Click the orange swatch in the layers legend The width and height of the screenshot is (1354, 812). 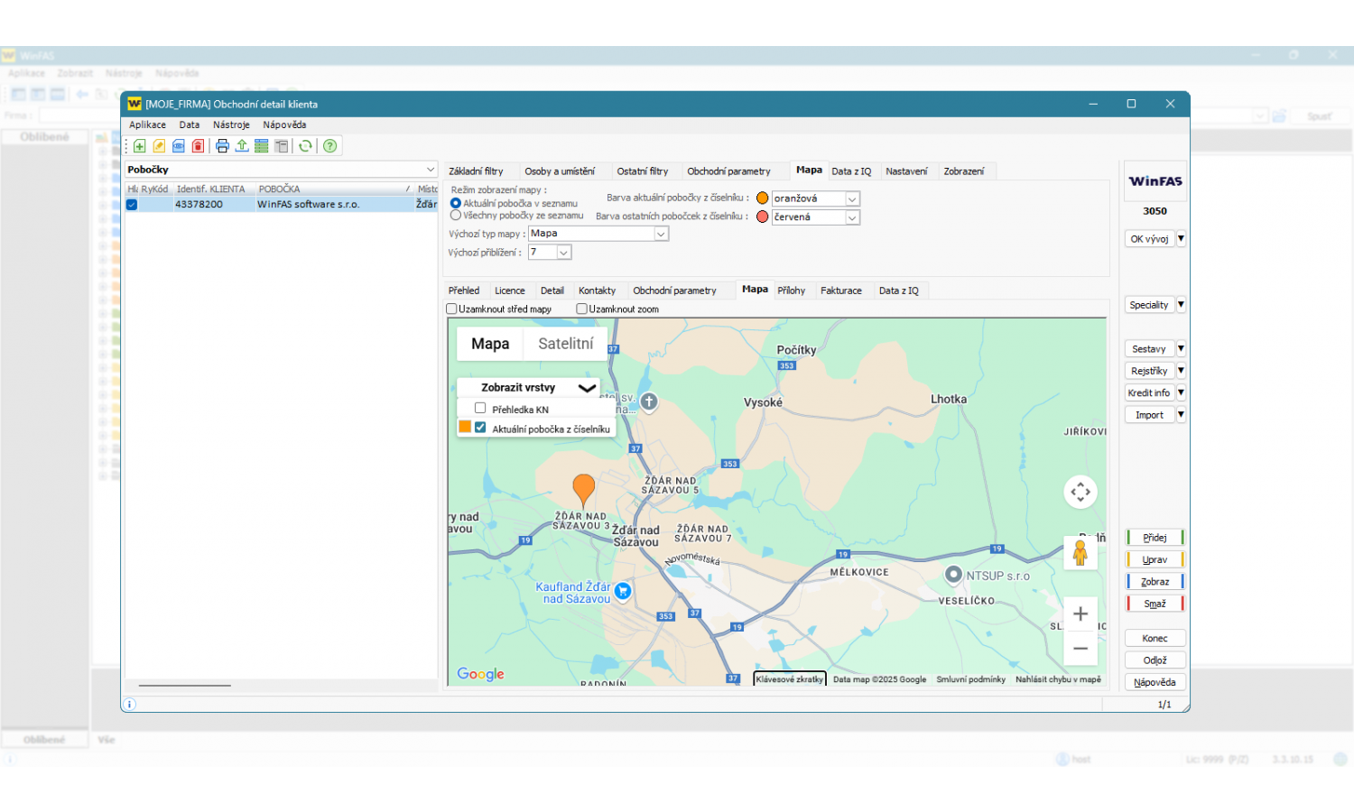pos(465,428)
